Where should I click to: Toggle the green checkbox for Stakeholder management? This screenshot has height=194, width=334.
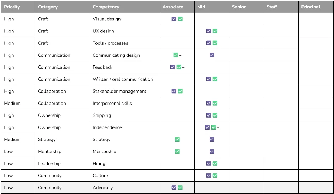point(180,91)
